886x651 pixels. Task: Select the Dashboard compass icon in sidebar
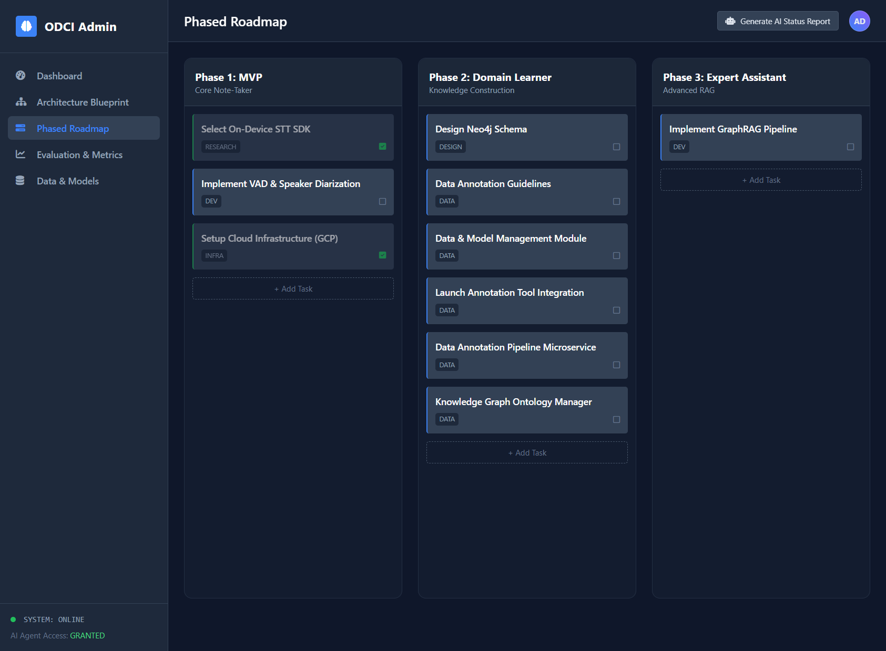[21, 75]
